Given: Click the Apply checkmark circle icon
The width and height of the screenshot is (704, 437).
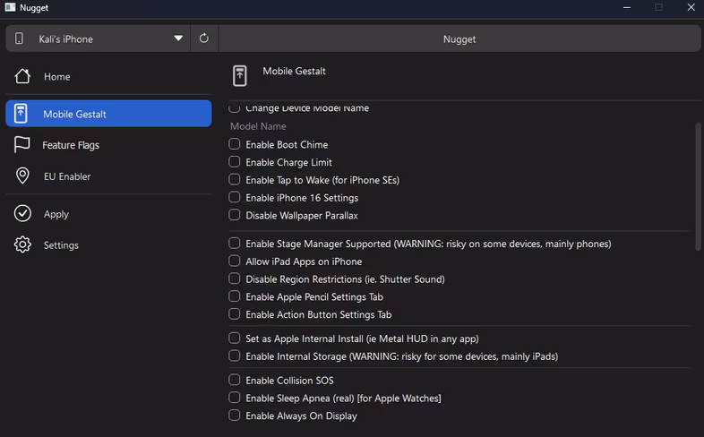Looking at the screenshot, I should (22, 213).
